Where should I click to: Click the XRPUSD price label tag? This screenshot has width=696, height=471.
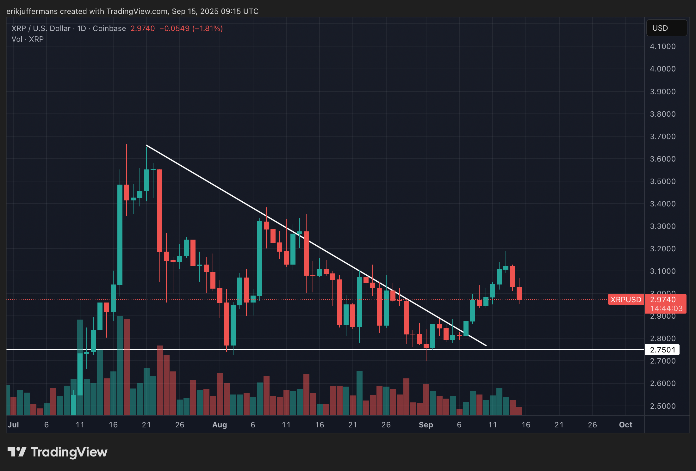coord(625,300)
